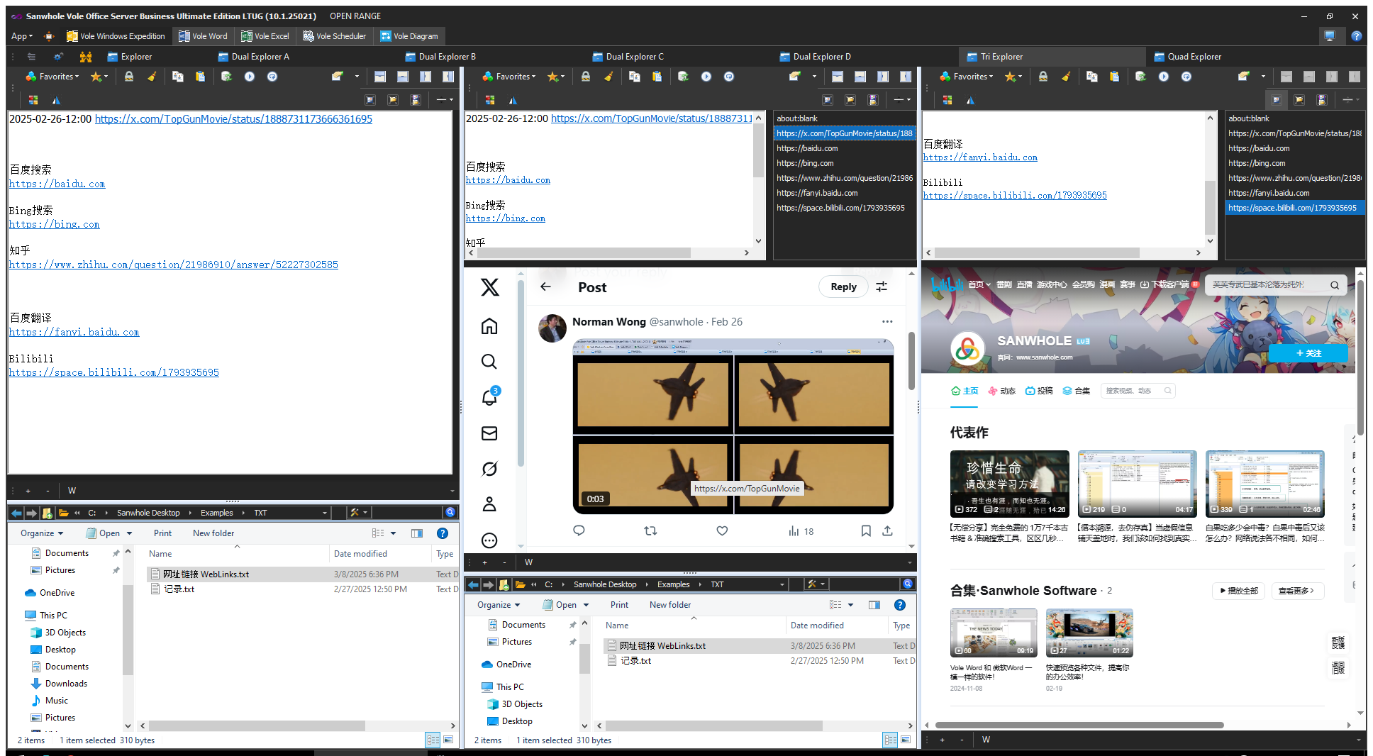Image resolution: width=1373 pixels, height=756 pixels.
Task: Toggle left split layout icon in middle pane toolbar
Action: click(883, 77)
